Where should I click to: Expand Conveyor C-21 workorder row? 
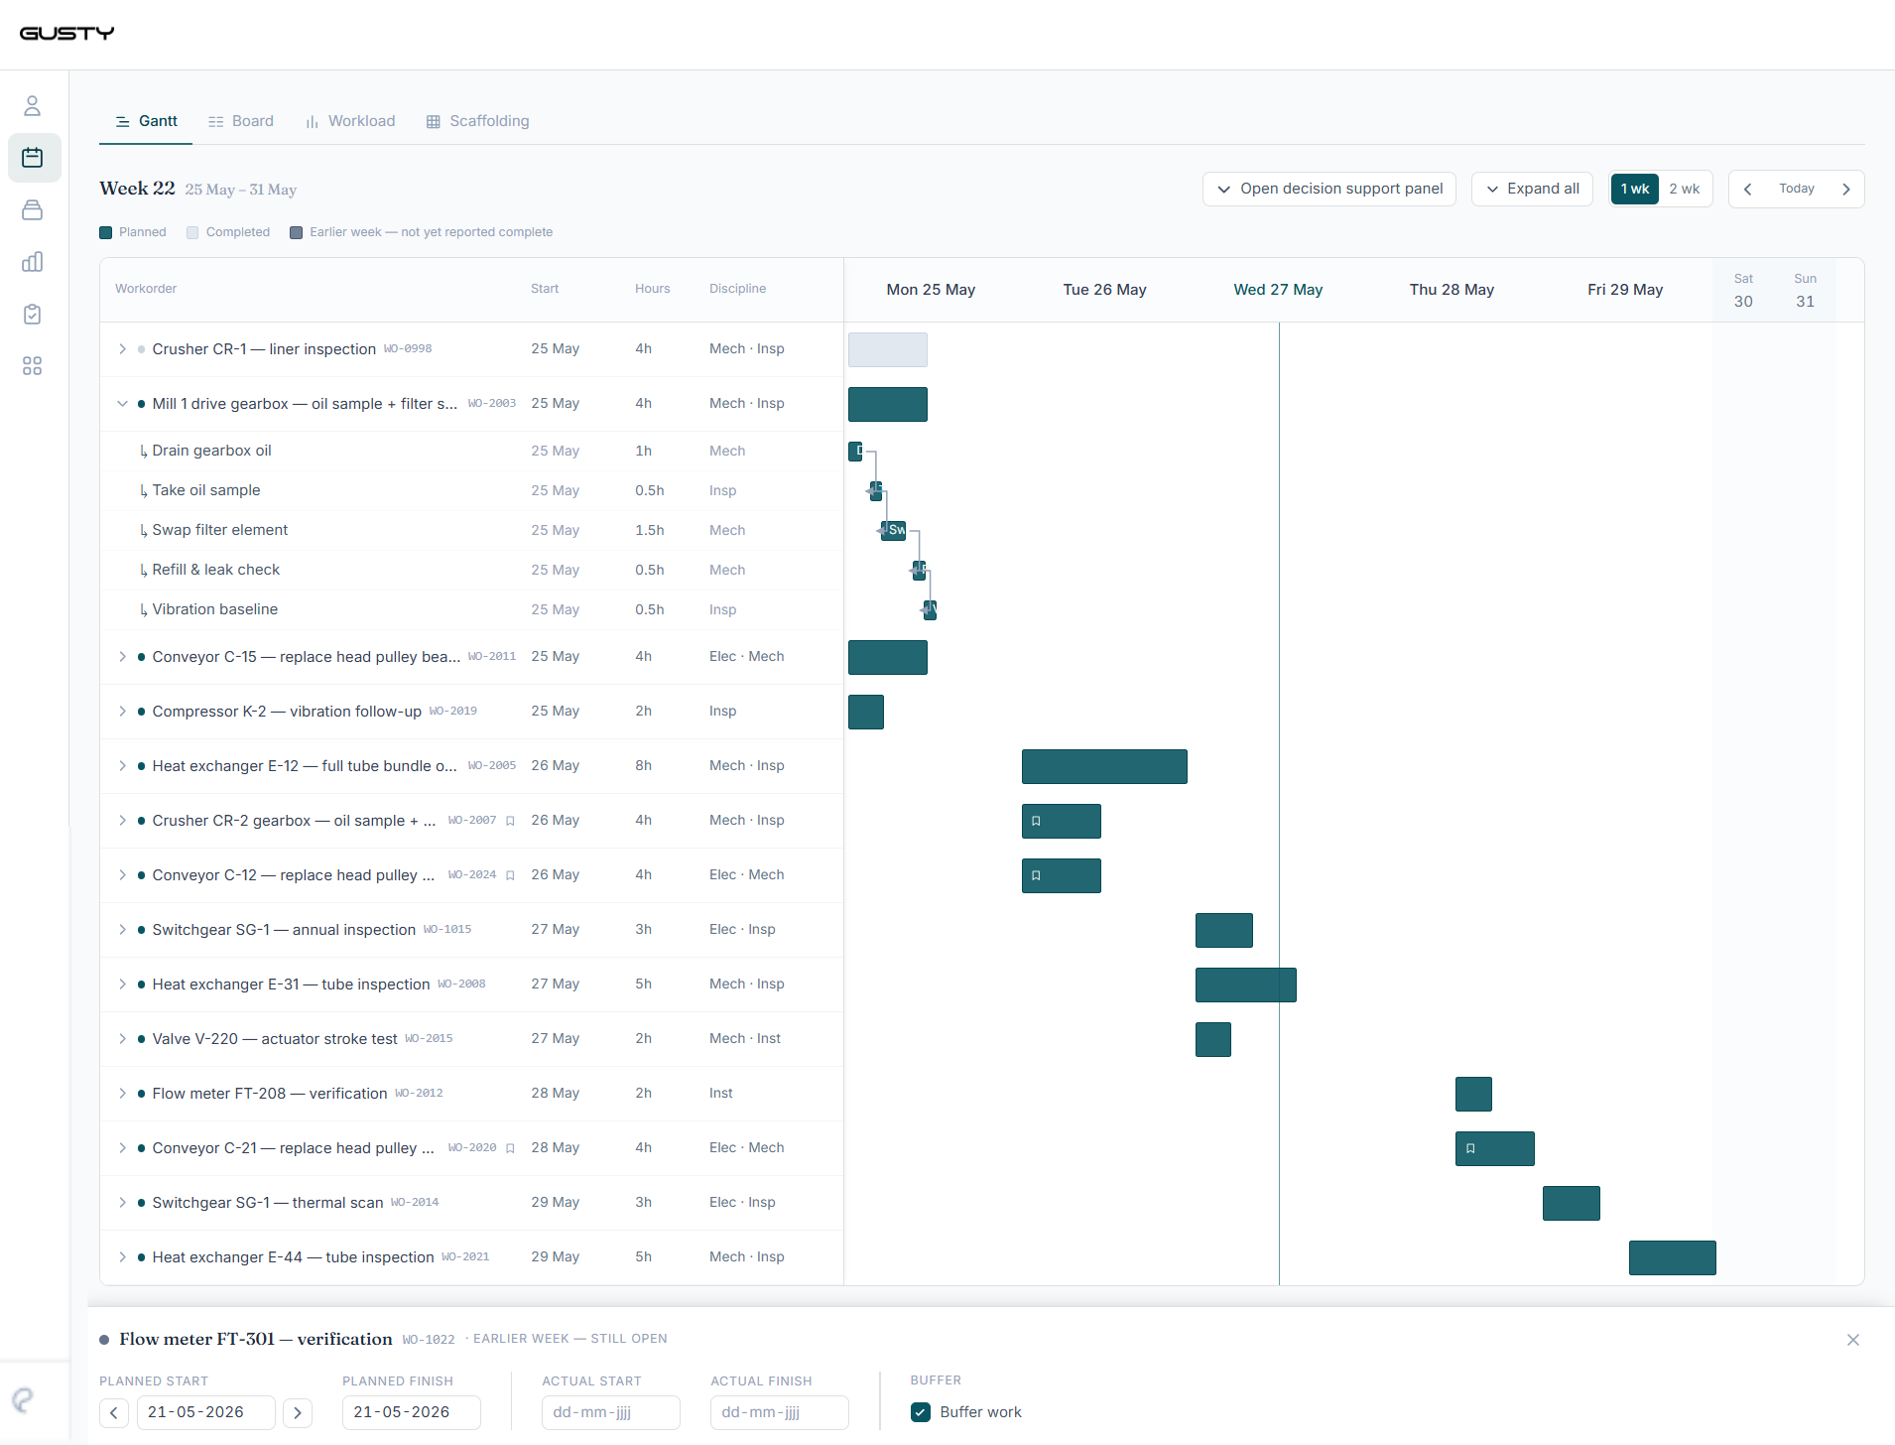pos(122,1148)
